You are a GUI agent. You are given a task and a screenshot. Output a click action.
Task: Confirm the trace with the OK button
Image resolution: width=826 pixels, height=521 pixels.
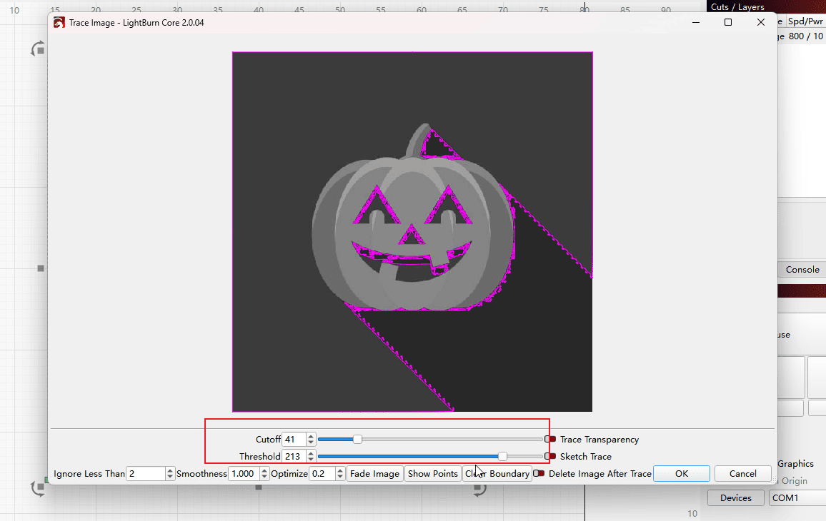pos(681,474)
